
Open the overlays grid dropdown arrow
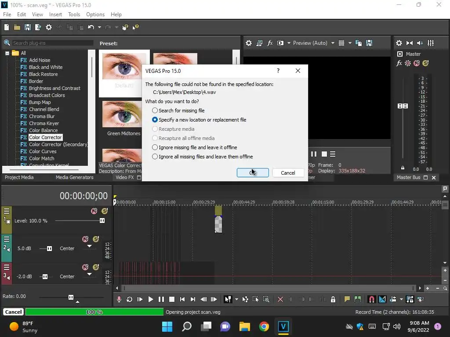point(350,43)
